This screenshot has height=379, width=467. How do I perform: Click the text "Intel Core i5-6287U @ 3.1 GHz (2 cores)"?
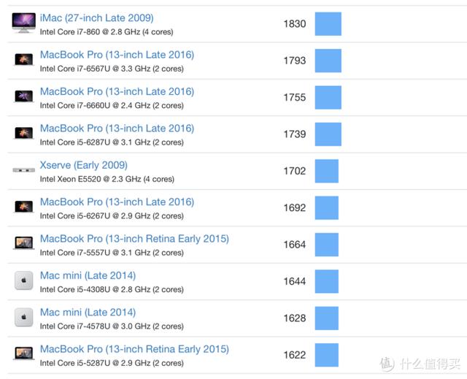112,142
